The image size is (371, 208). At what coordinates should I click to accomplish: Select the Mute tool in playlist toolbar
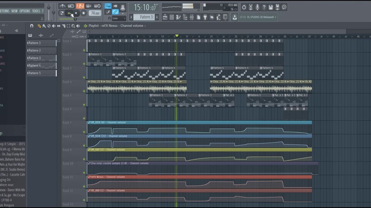pos(54,26)
